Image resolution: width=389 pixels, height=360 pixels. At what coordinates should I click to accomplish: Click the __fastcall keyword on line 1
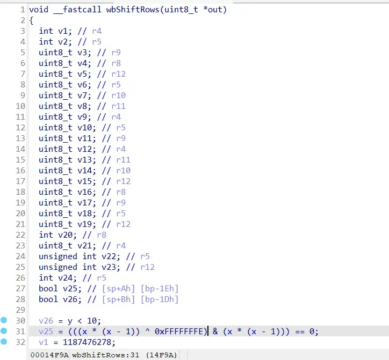pyautogui.click(x=77, y=10)
